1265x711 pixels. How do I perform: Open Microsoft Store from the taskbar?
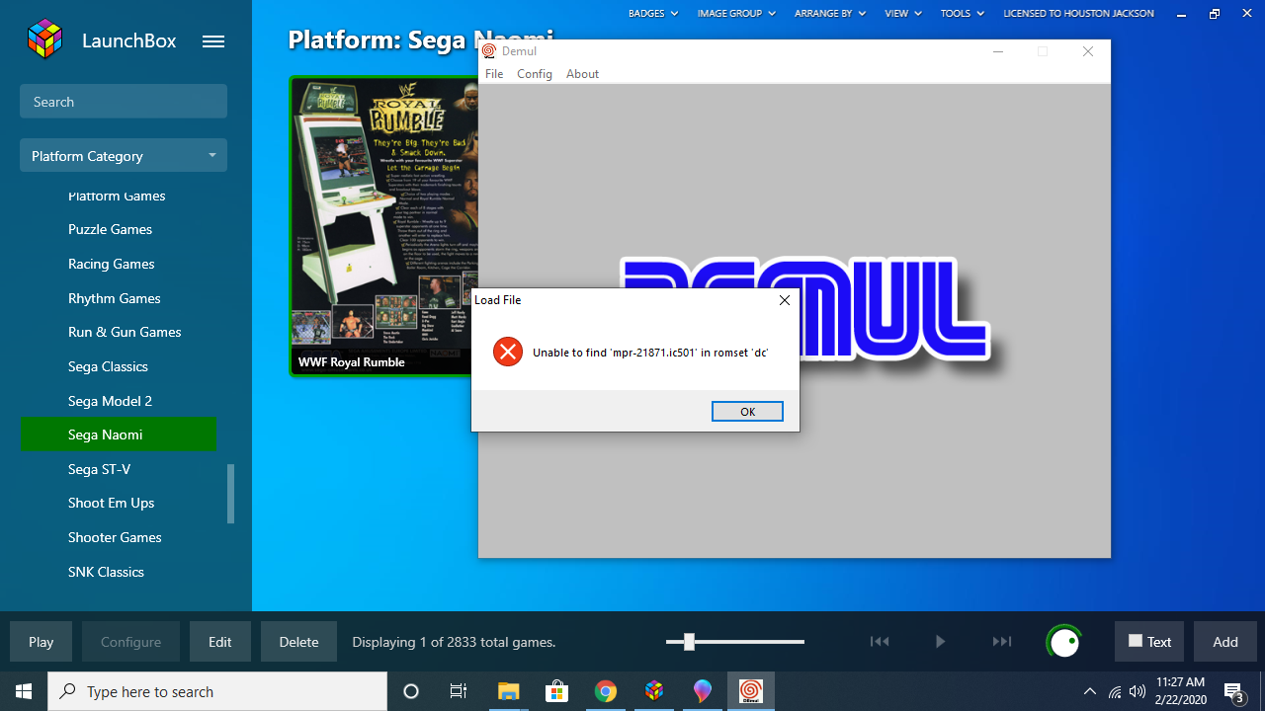[x=557, y=691]
